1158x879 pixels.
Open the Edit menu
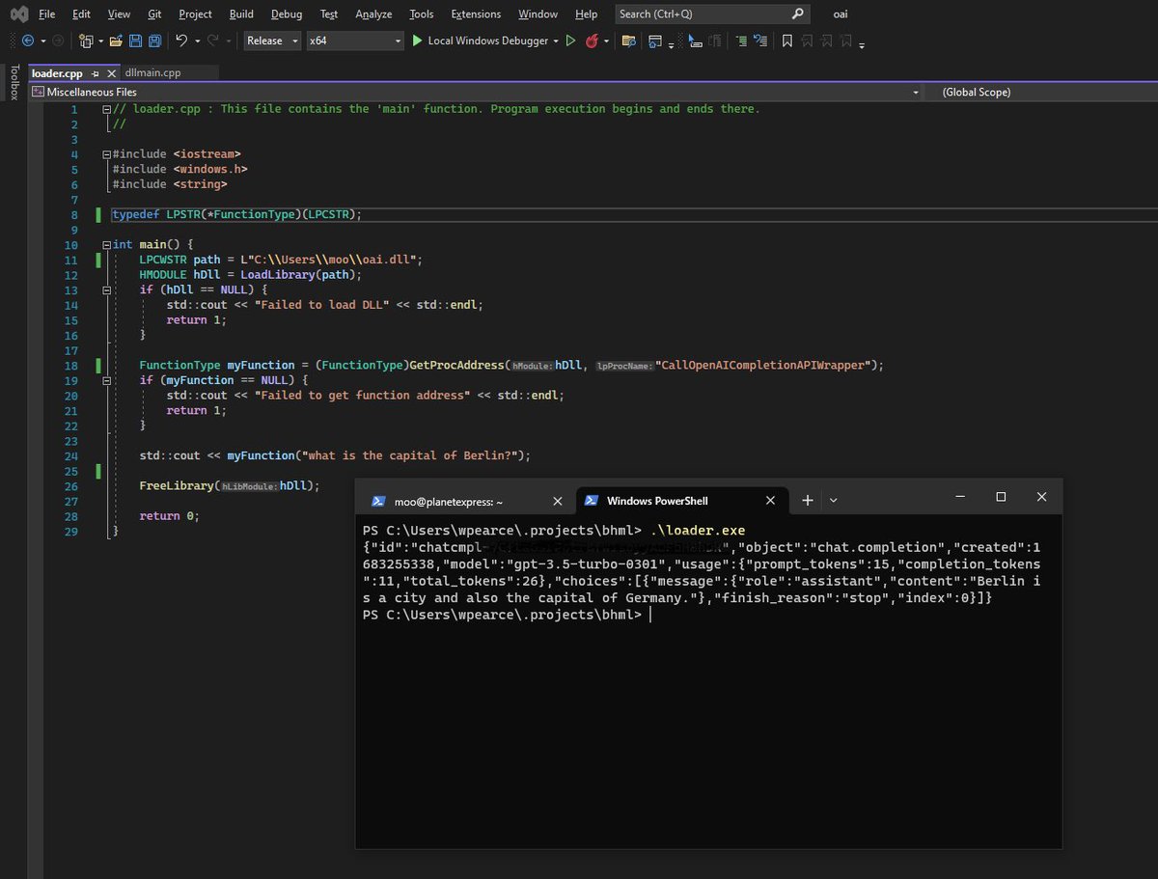[81, 14]
